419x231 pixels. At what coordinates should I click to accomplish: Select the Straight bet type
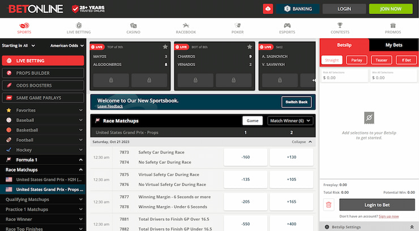click(x=332, y=60)
